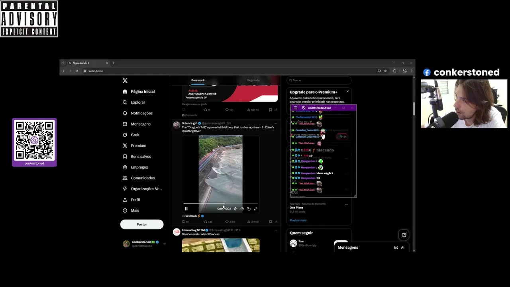This screenshot has height=287, width=510.
Task: Open the Grok floating button
Action: pos(404,235)
